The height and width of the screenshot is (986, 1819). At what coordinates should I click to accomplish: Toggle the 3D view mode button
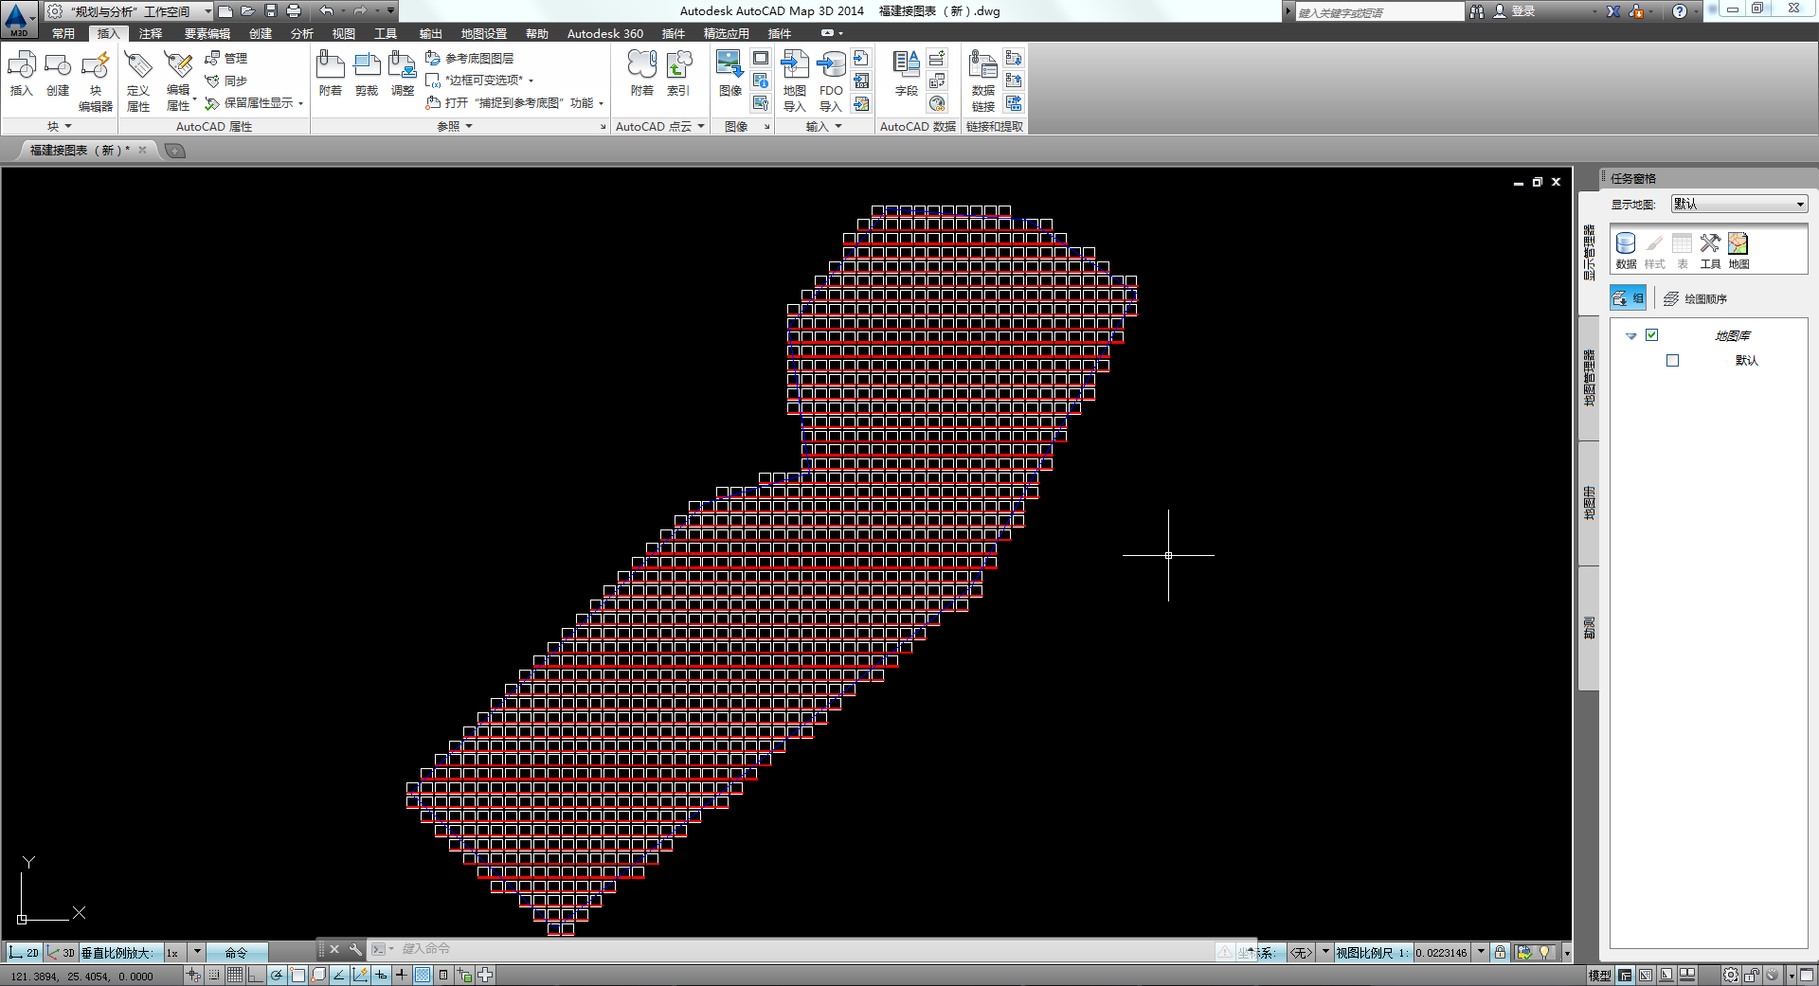62,952
